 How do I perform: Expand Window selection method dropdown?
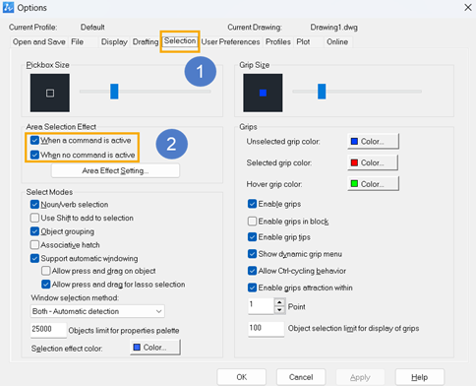(x=97, y=311)
